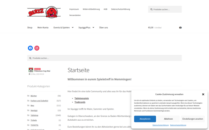Image resolution: width=209 pixels, height=130 pixels.
Task: Open the Farben und Zubehör category
Action: 39,101
